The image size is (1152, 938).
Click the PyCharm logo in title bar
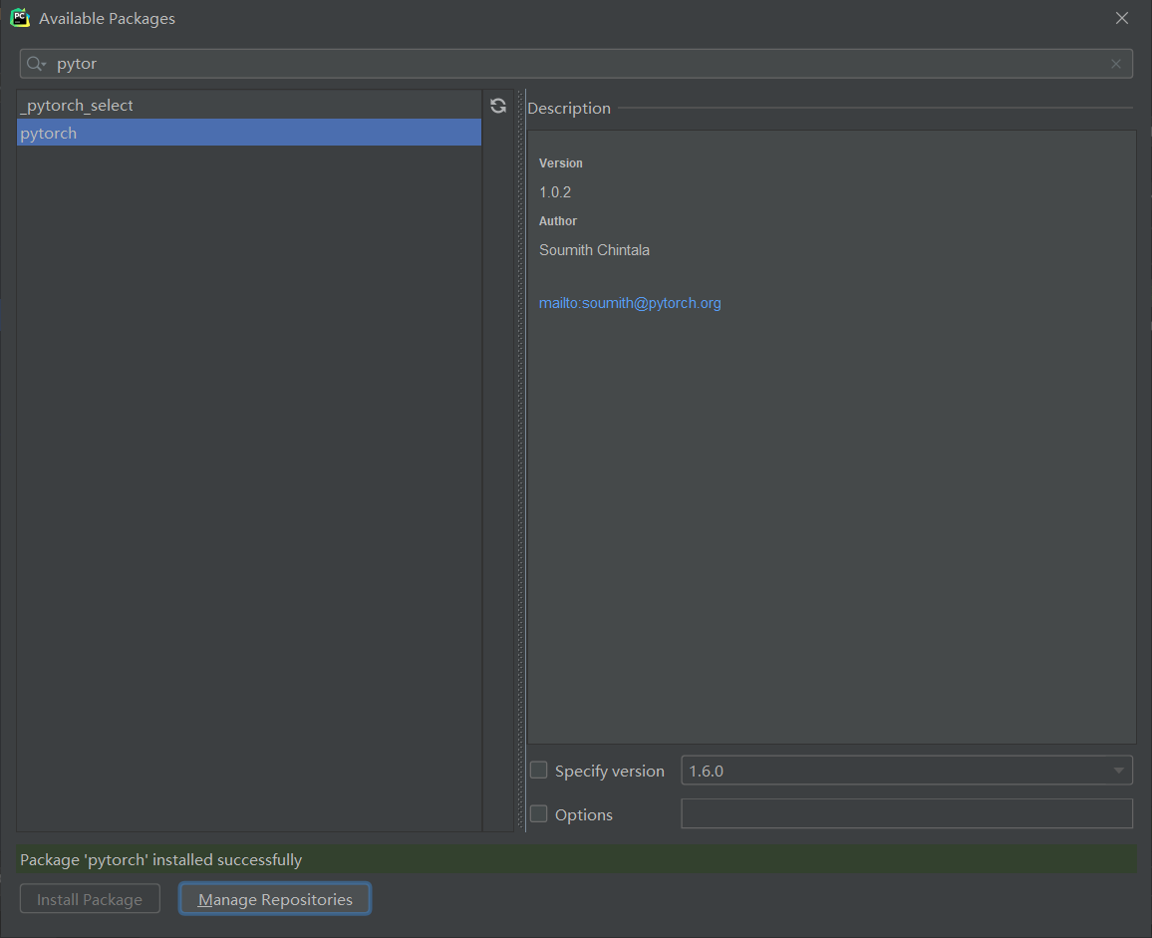coord(20,18)
